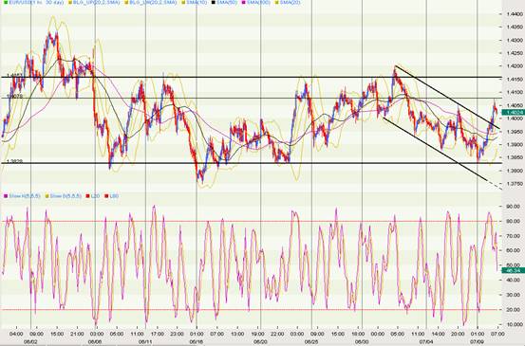Click the 07/09 date label
Screen dimensions: 525x346
(478, 341)
